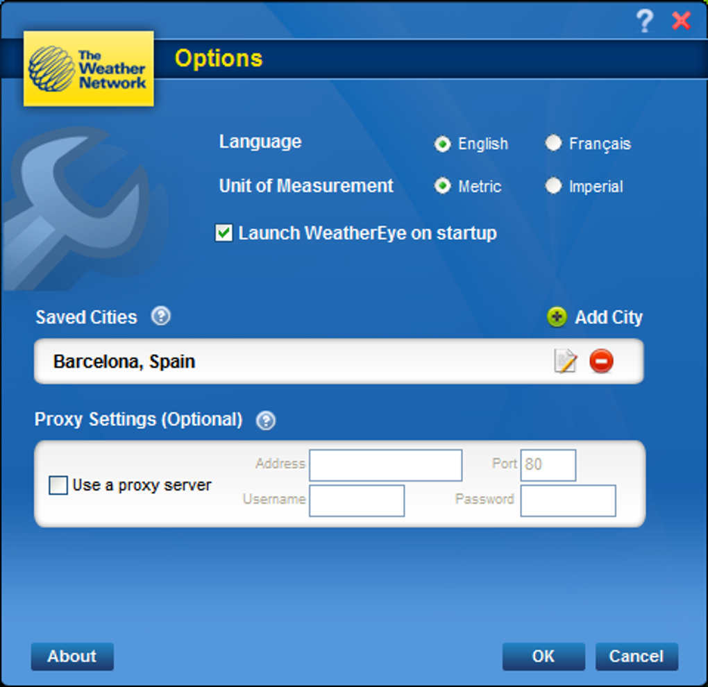Screen dimensions: 708x687
Task: Close the Options window with red X
Action: coord(681,21)
